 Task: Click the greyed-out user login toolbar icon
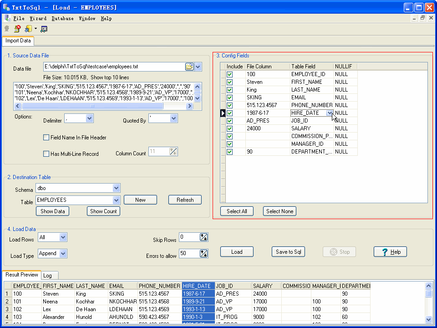click(7, 29)
